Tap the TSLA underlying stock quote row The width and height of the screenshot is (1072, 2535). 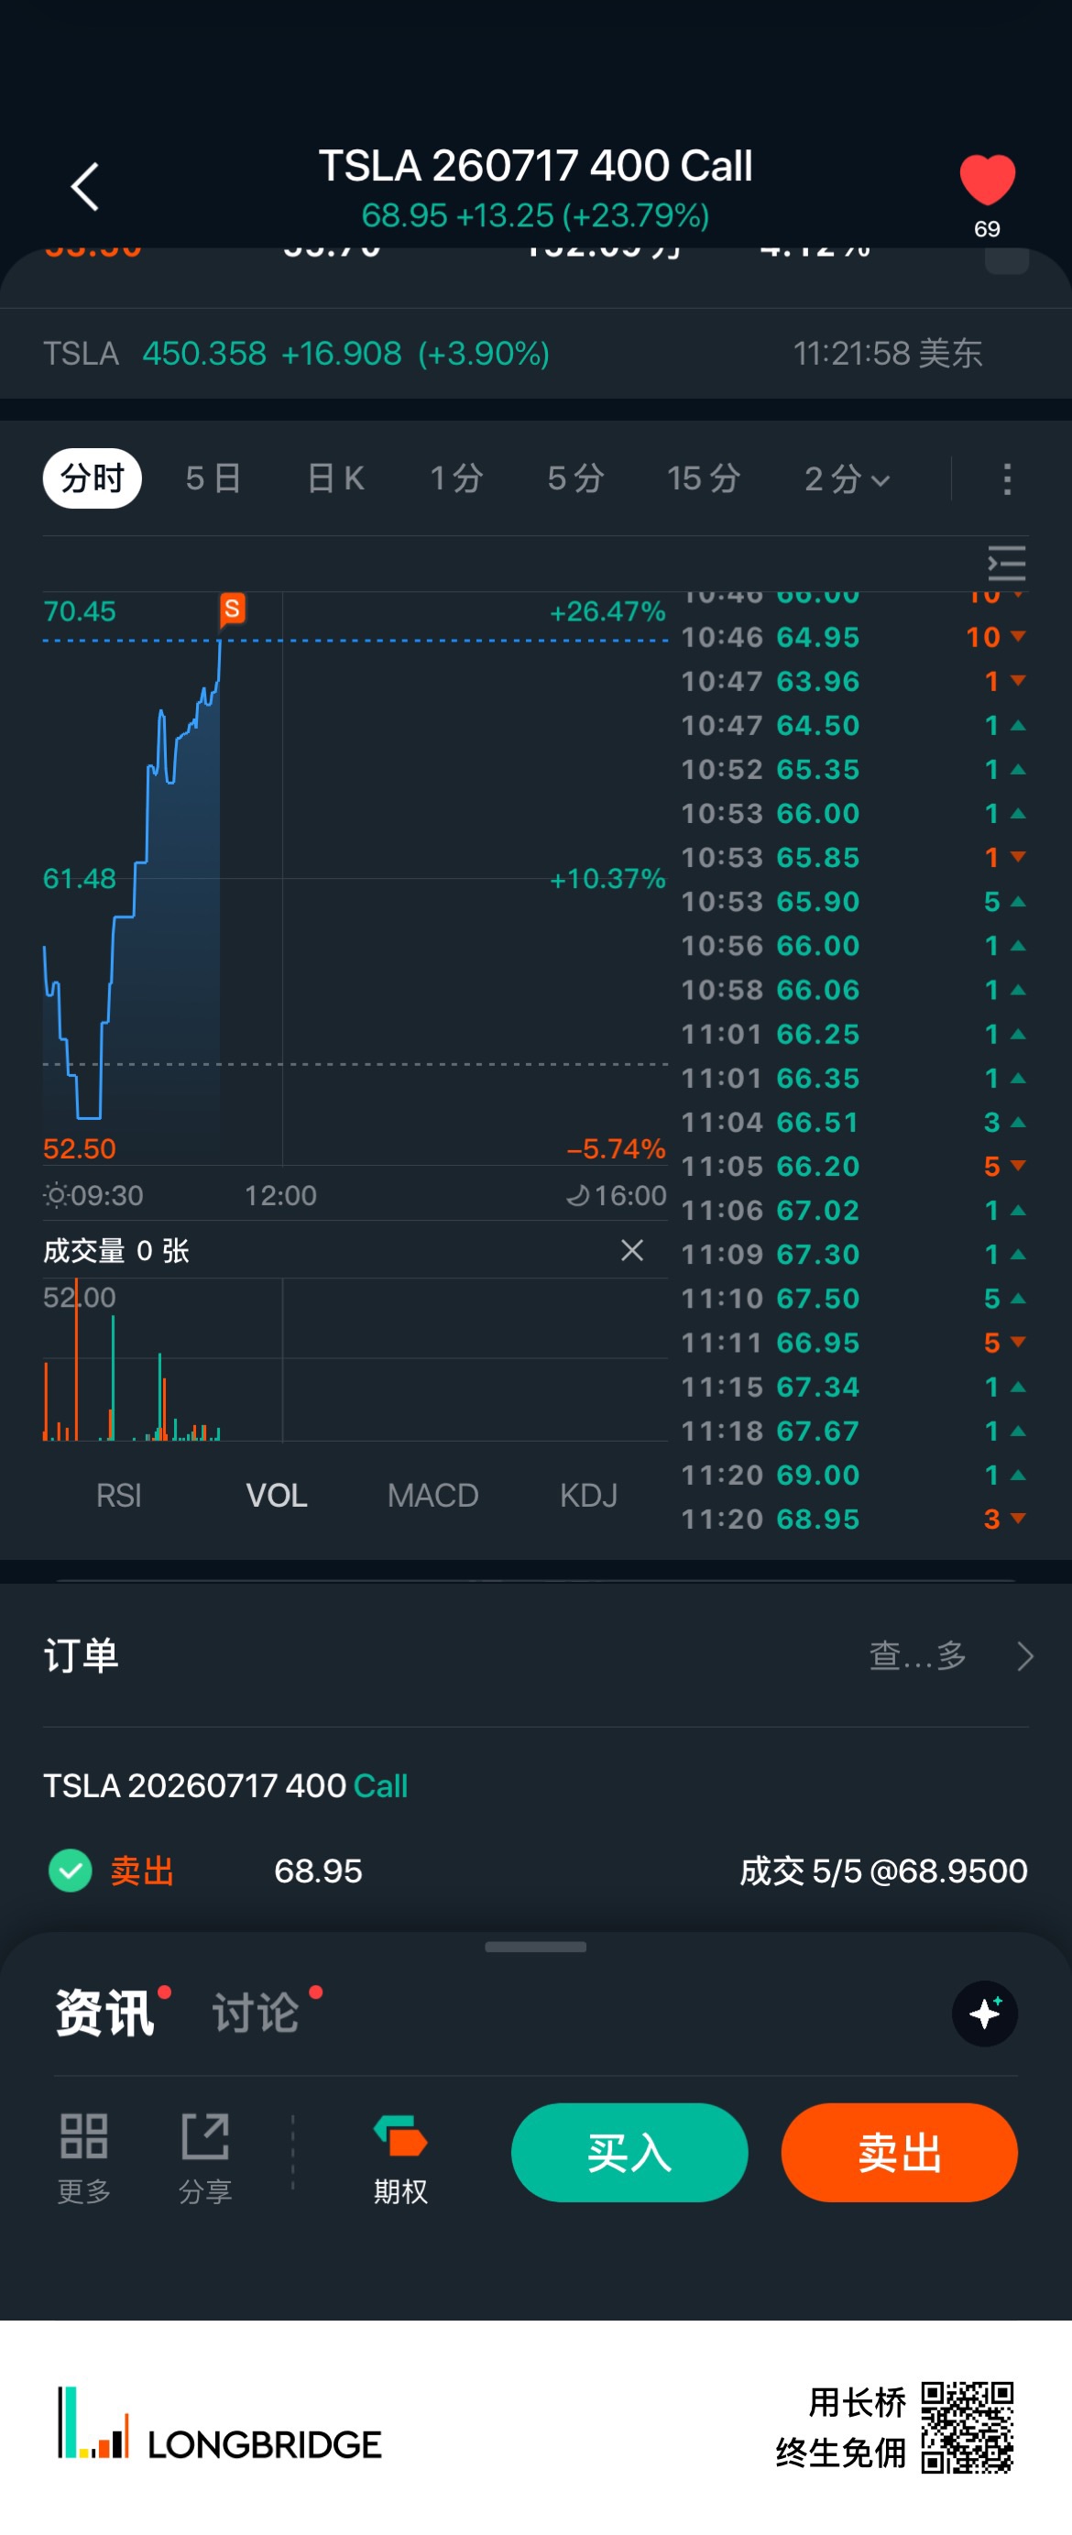pyautogui.click(x=536, y=353)
